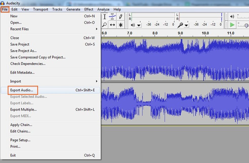Select the Draw pencil tool
This screenshot has height=163, width=249.
pos(120,17)
